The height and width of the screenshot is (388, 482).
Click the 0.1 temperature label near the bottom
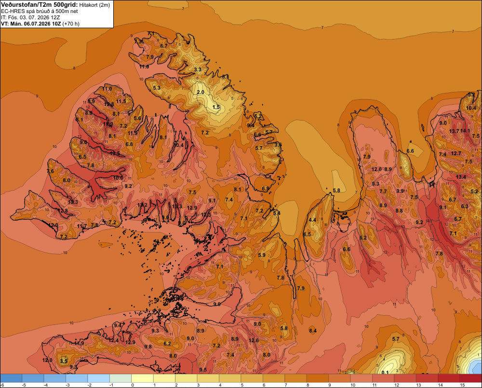pyautogui.click(x=385, y=373)
